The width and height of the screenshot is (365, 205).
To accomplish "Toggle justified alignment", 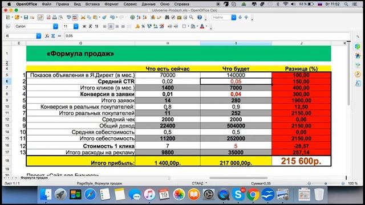I will 123,26.
